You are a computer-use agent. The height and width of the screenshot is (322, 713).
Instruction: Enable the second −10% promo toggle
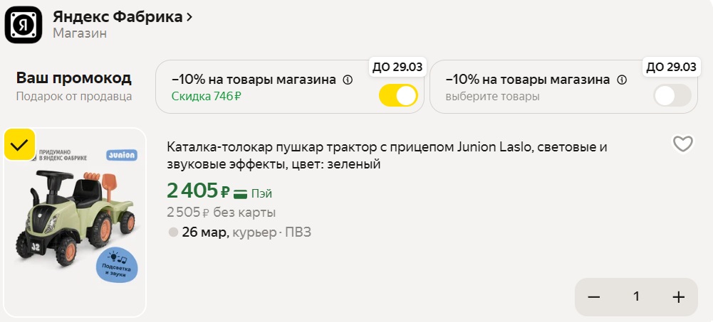(x=672, y=96)
